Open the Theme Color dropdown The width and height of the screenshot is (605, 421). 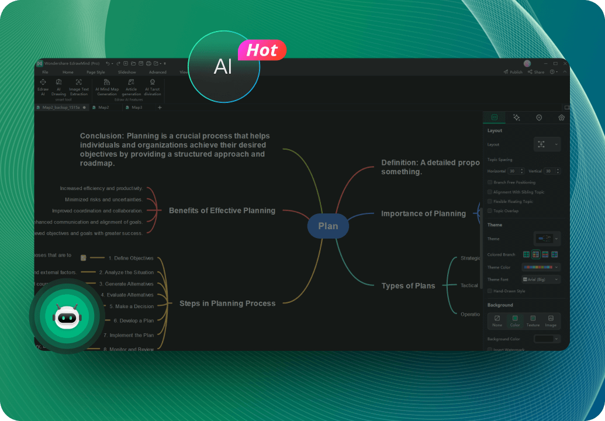pyautogui.click(x=541, y=267)
